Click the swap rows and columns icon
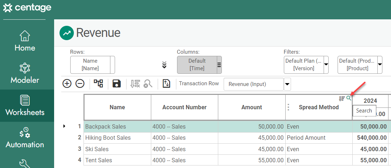This screenshot has width=391, height=168. 166,83
